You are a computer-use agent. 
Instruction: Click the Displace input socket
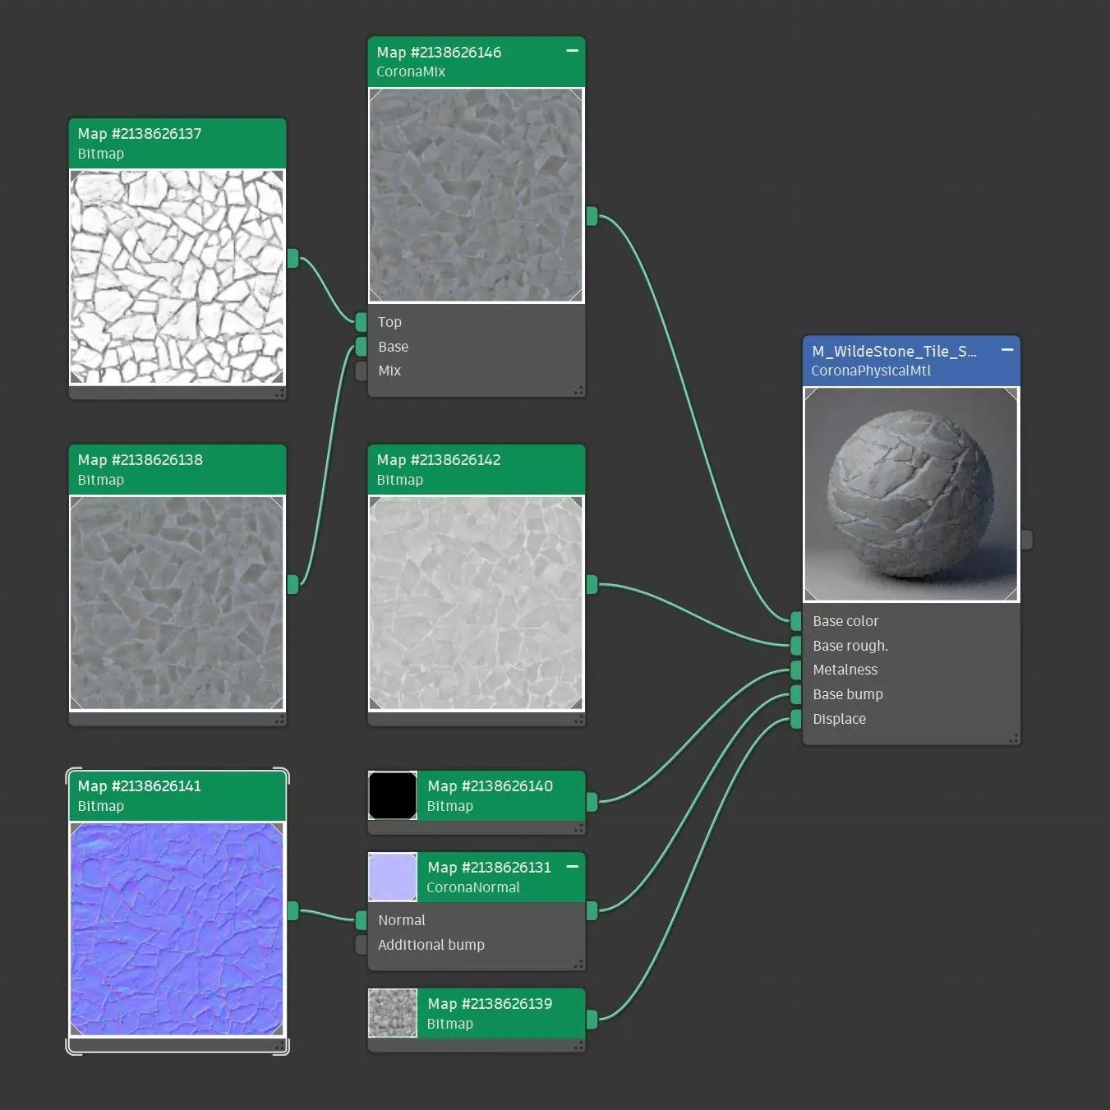click(795, 719)
